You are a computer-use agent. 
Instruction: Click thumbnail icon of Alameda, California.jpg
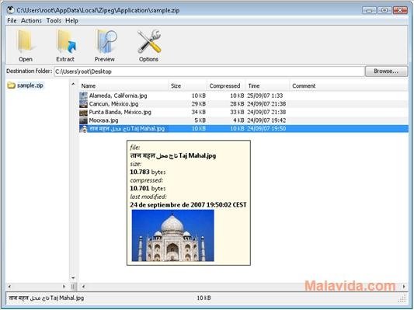(x=83, y=96)
